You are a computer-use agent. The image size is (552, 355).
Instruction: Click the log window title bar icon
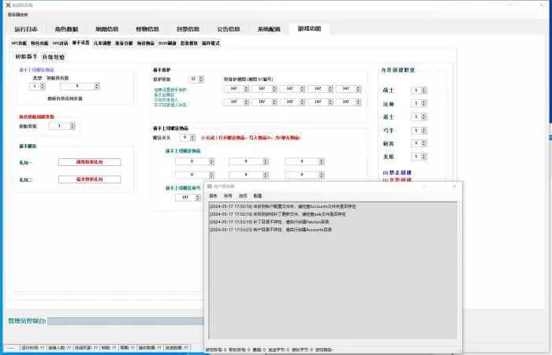[x=210, y=187]
